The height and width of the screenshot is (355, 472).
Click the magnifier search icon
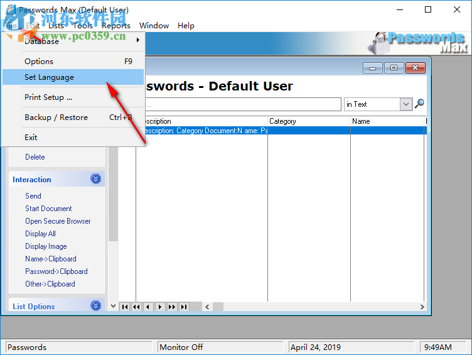coord(419,104)
